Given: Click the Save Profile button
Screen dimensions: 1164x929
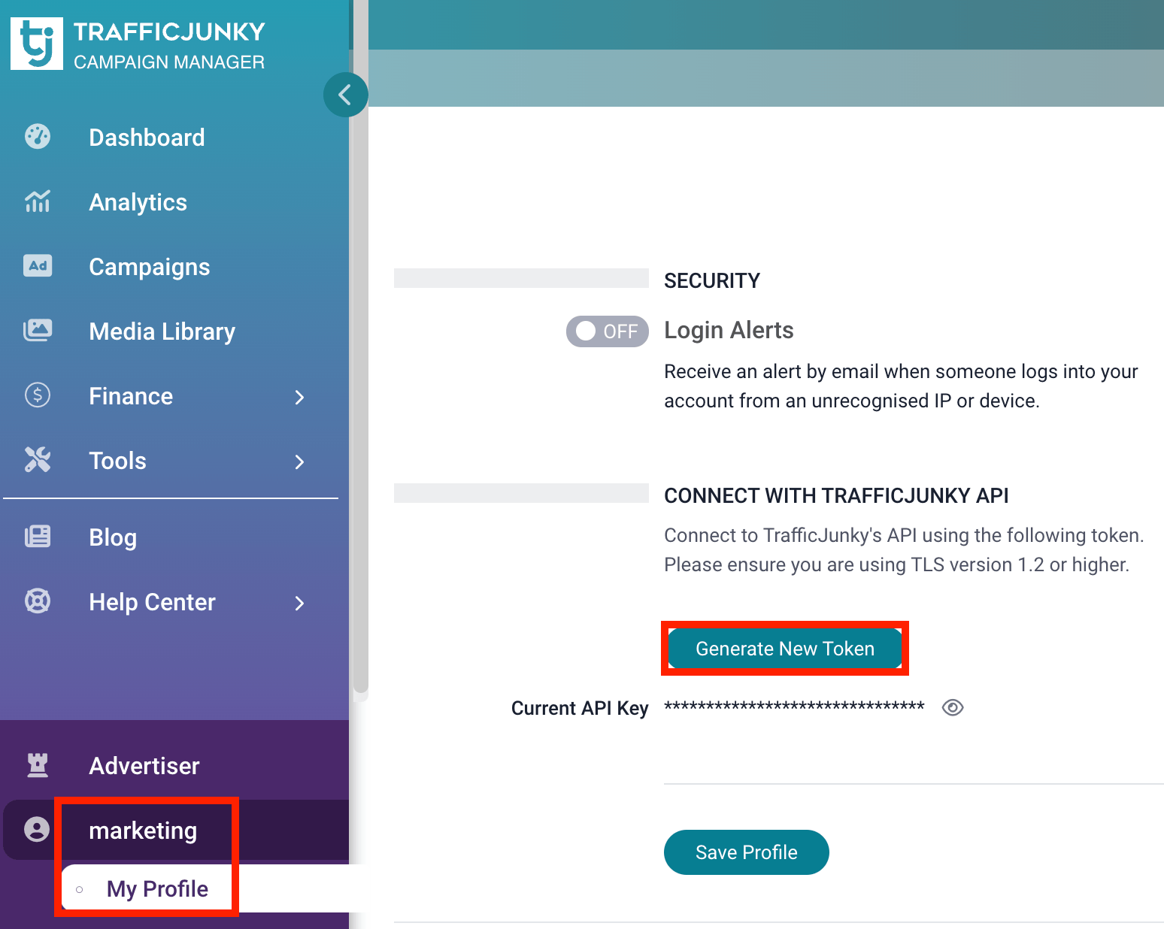Looking at the screenshot, I should click(746, 852).
